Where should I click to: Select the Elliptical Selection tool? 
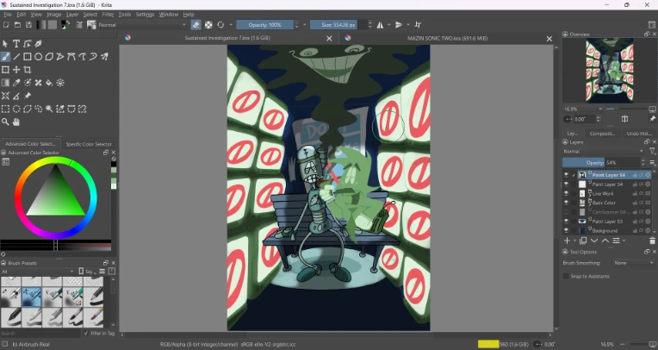click(16, 109)
